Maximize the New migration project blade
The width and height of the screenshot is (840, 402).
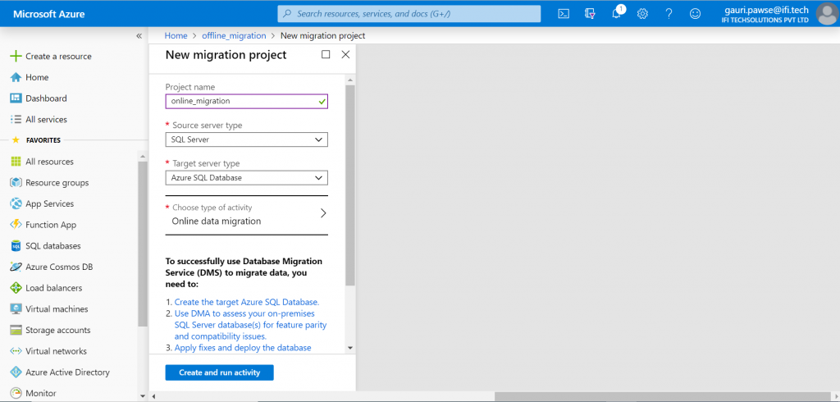click(x=326, y=54)
